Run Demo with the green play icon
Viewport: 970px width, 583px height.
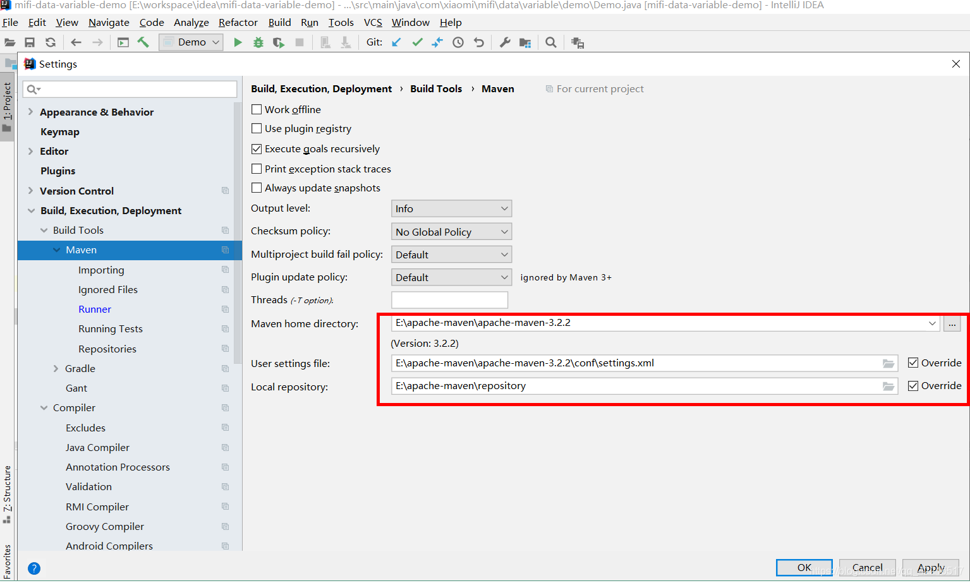[x=238, y=42]
